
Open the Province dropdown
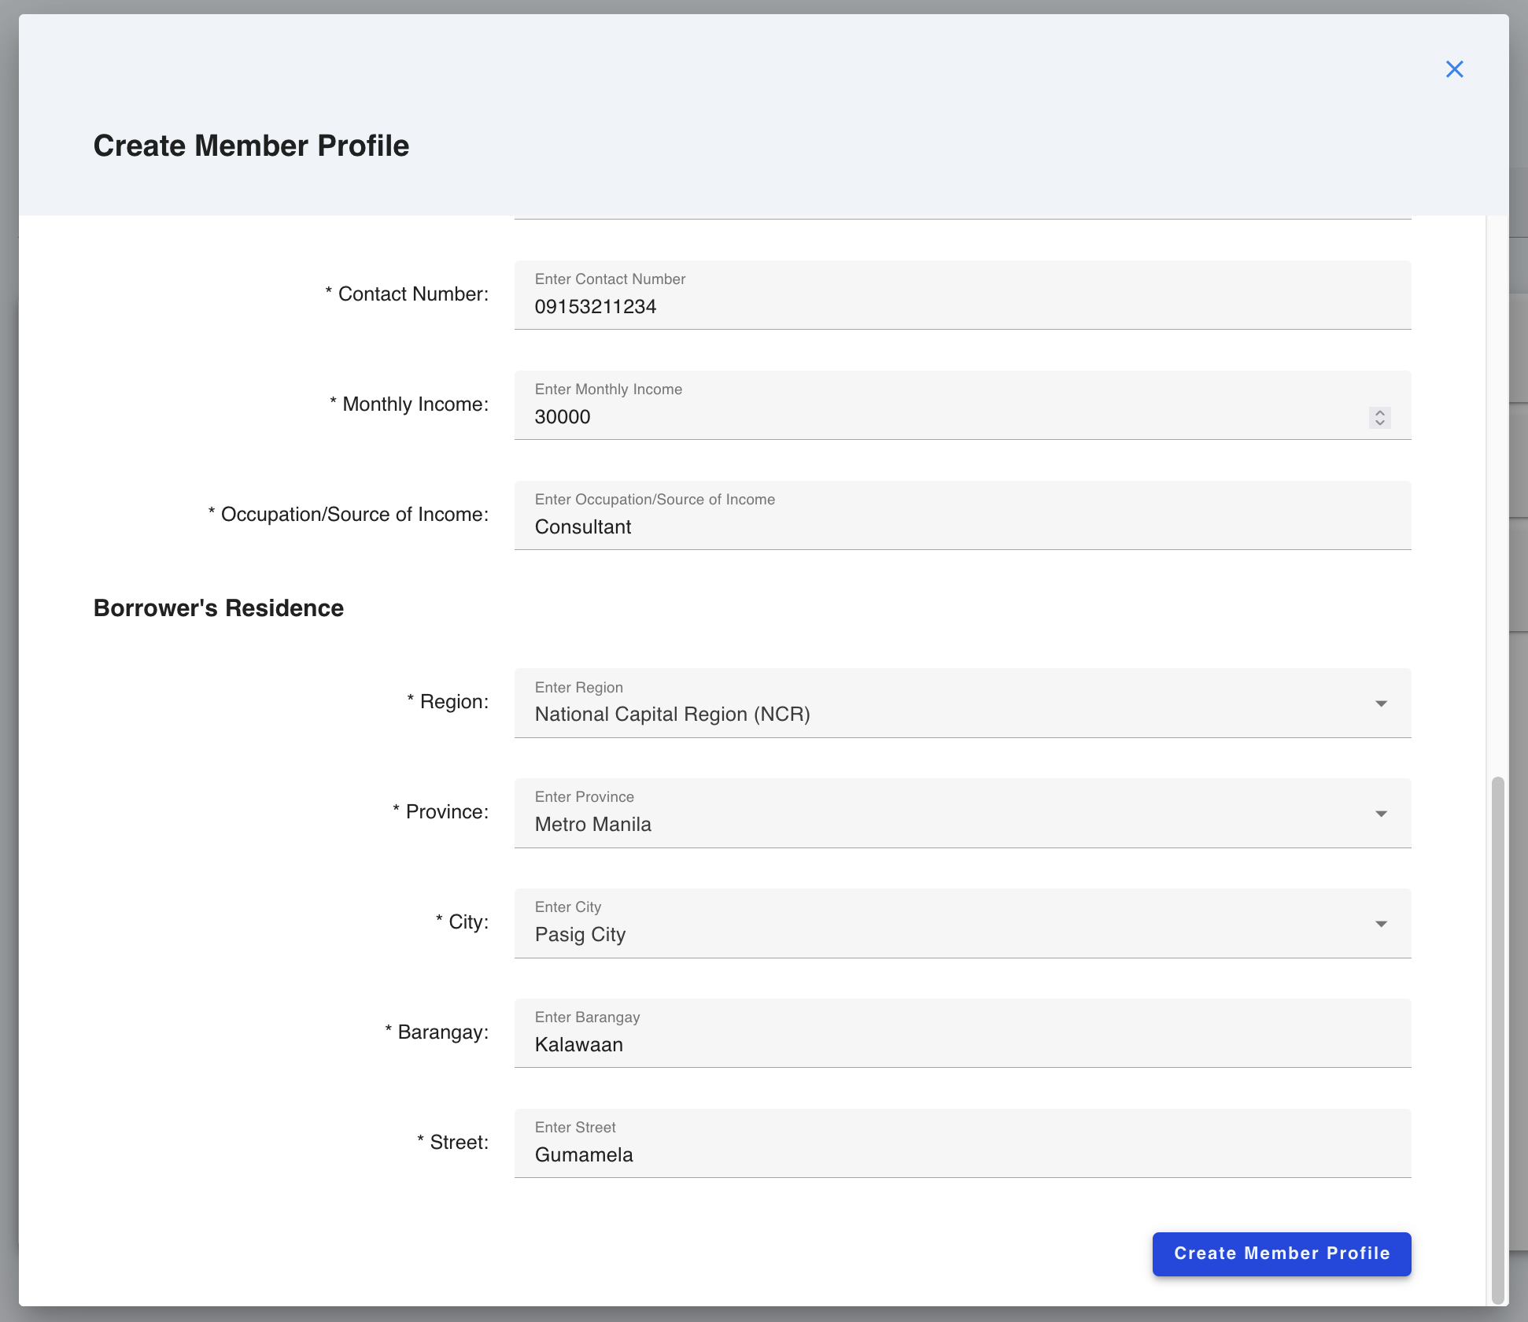click(x=1382, y=813)
